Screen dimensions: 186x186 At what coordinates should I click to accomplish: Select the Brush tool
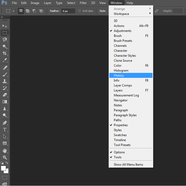coord(5,74)
